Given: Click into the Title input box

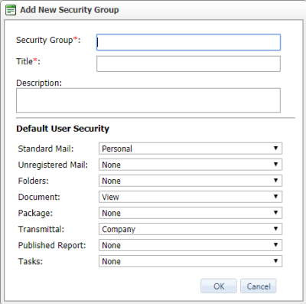Looking at the screenshot, I should [x=188, y=64].
